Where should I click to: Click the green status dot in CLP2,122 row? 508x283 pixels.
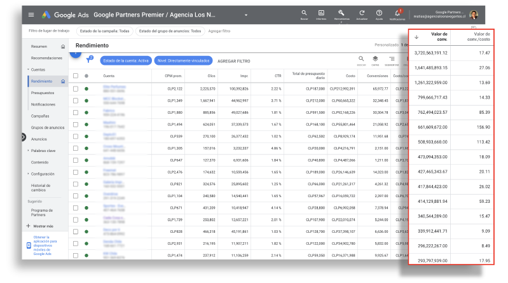pos(86,89)
